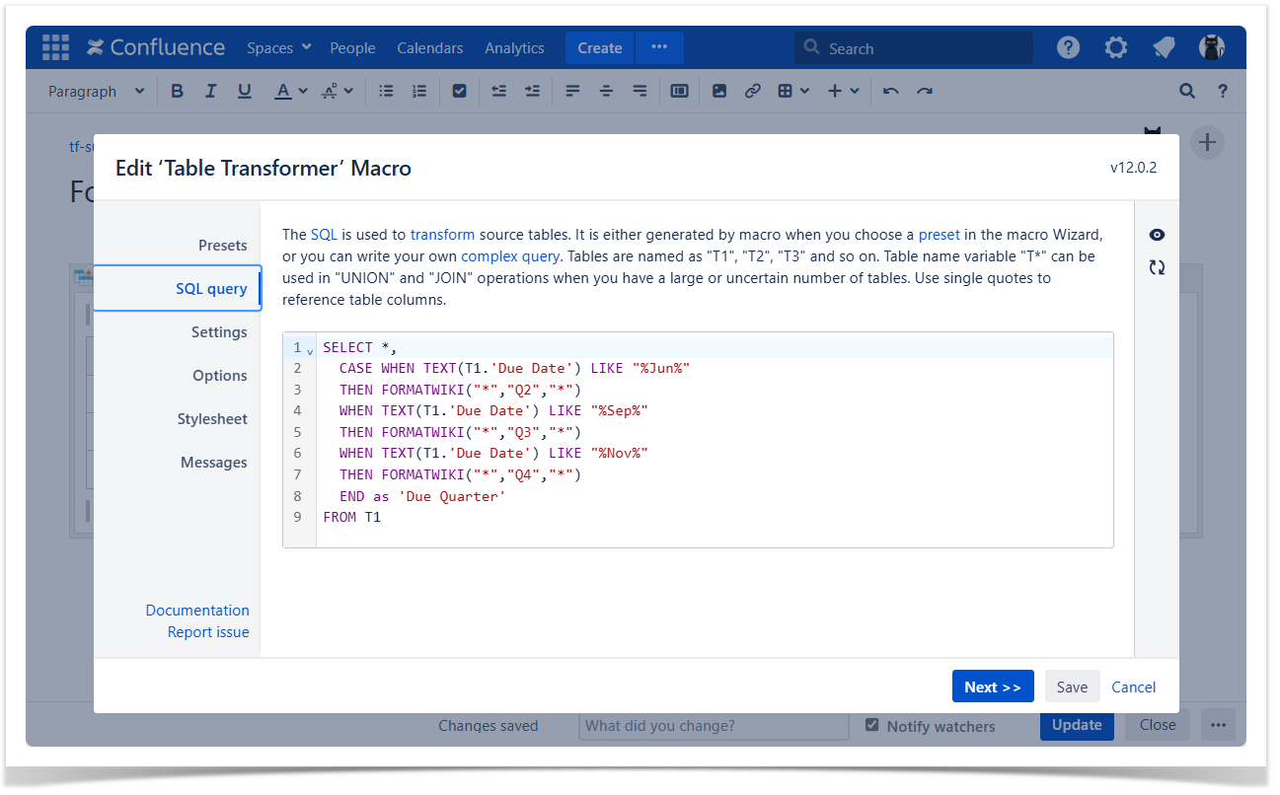The width and height of the screenshot is (1280, 795).
Task: Click the refresh arrows icon in the macro dialog
Action: pos(1157,267)
